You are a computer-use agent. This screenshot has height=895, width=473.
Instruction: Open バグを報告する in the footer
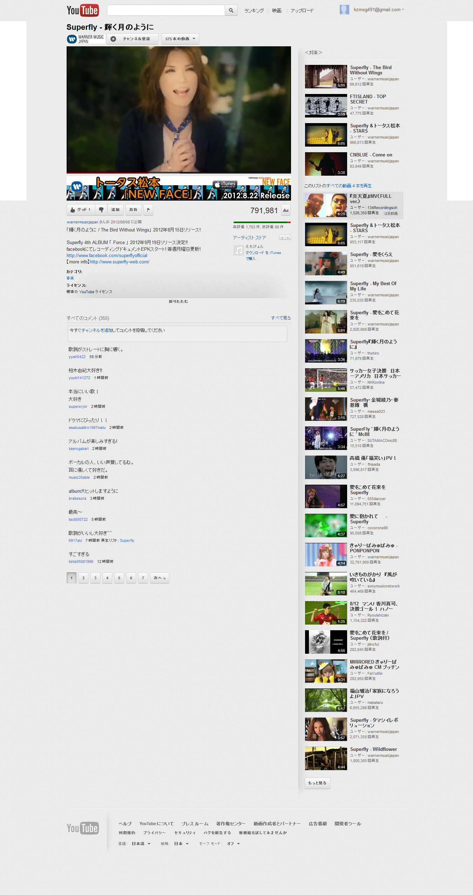coord(217,833)
